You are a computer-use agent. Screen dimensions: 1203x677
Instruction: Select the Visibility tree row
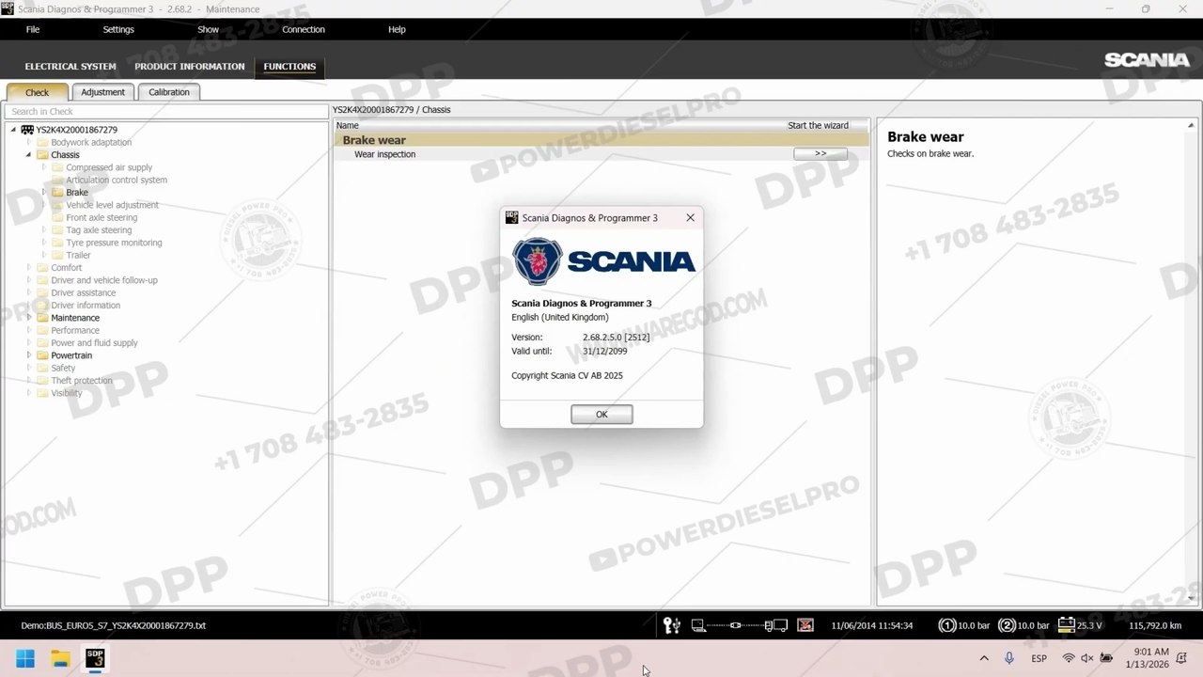pos(67,393)
